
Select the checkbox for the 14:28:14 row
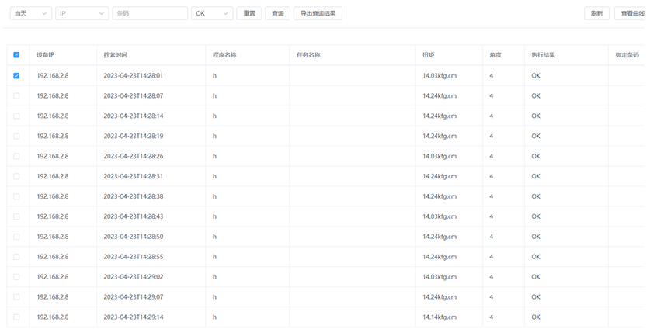[x=16, y=116]
